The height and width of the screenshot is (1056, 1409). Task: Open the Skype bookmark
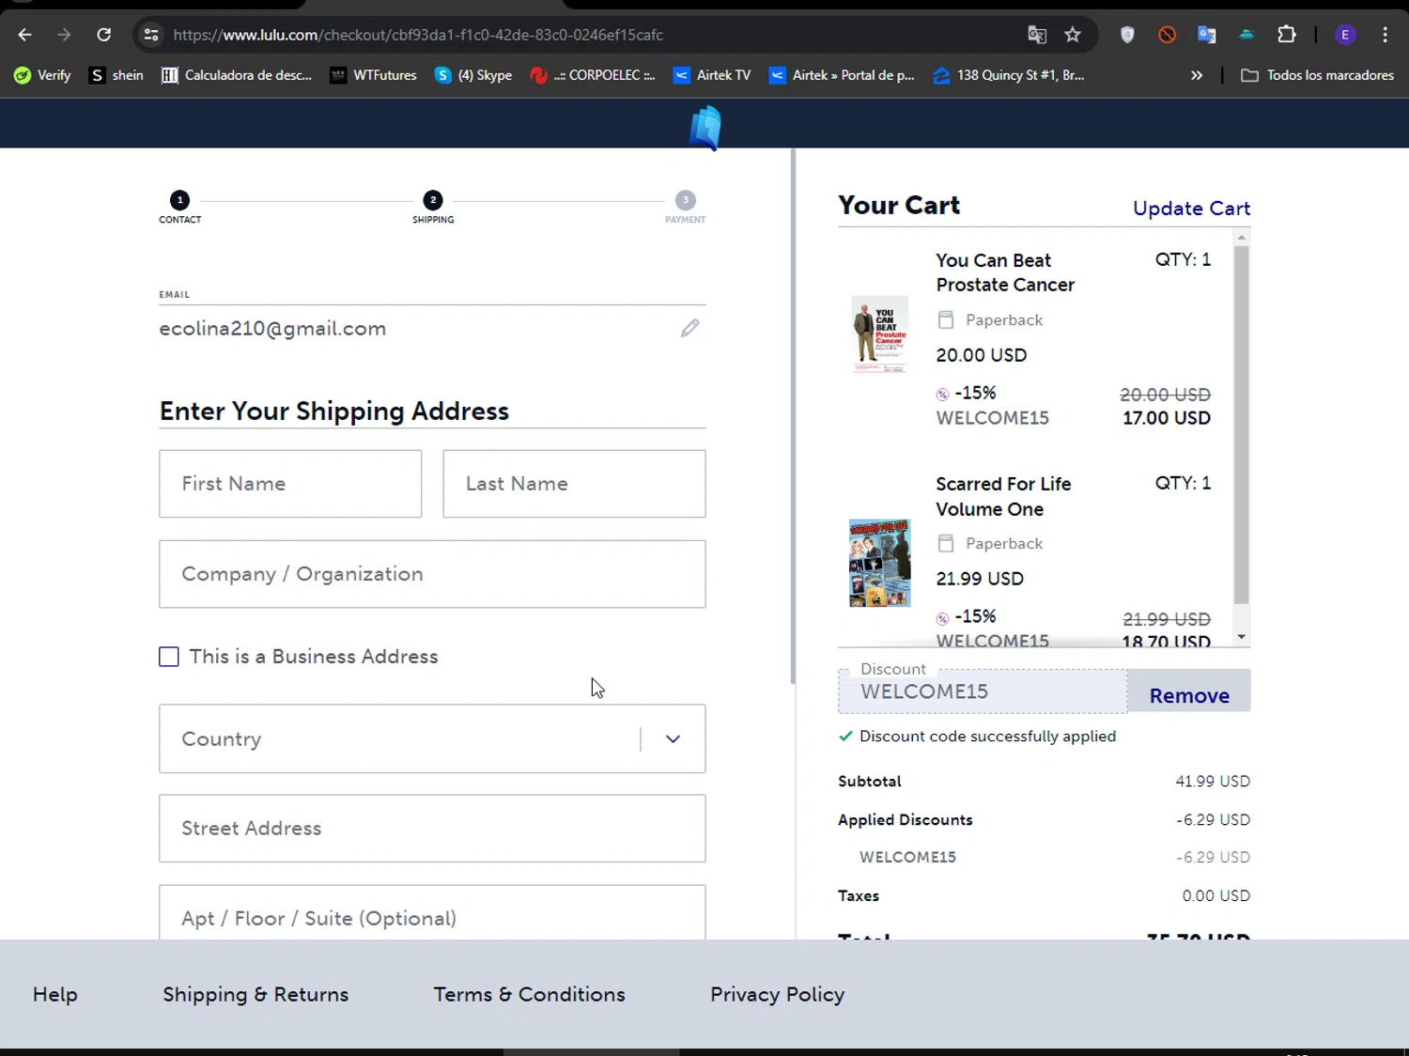473,75
